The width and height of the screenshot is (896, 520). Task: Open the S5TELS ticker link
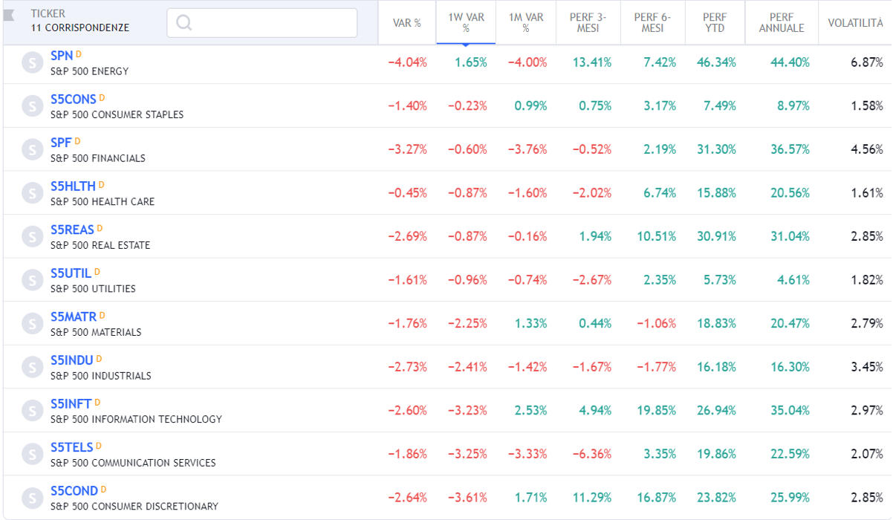tap(71, 447)
